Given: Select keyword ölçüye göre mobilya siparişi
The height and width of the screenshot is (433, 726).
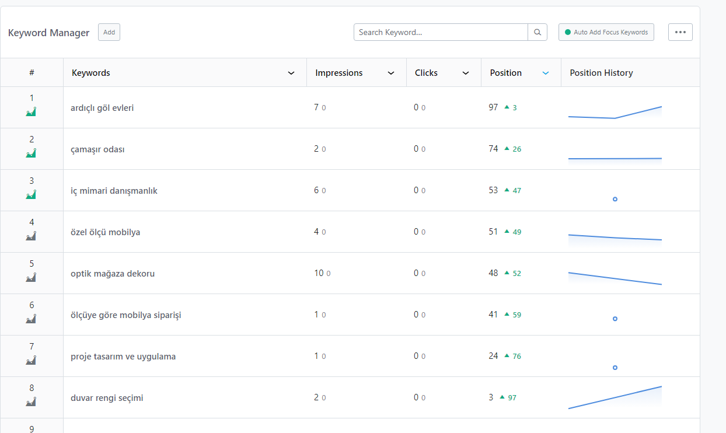Looking at the screenshot, I should pyautogui.click(x=126, y=315).
